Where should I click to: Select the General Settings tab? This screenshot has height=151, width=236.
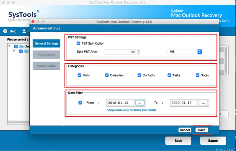click(x=46, y=43)
